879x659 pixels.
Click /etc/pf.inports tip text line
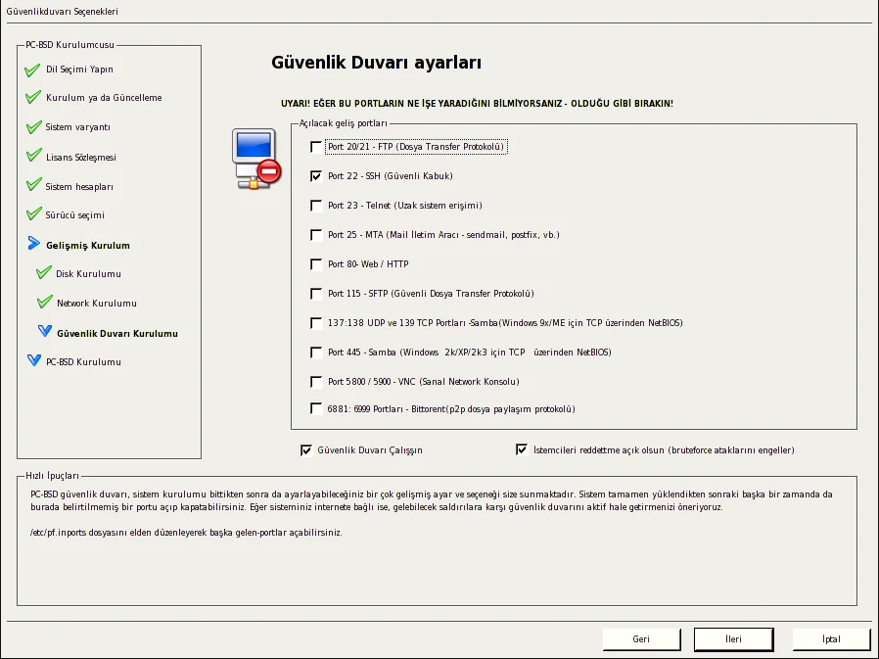[x=186, y=533]
